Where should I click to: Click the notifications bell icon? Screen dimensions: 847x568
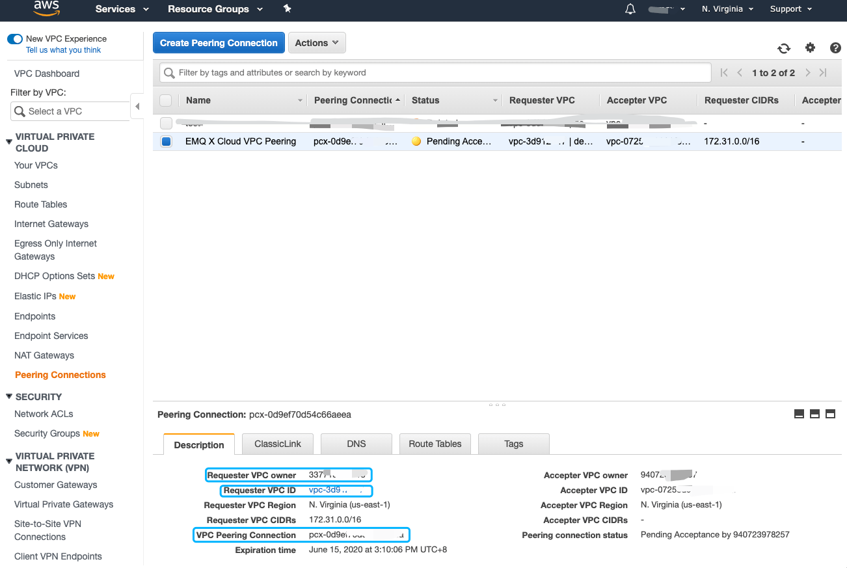(x=630, y=9)
